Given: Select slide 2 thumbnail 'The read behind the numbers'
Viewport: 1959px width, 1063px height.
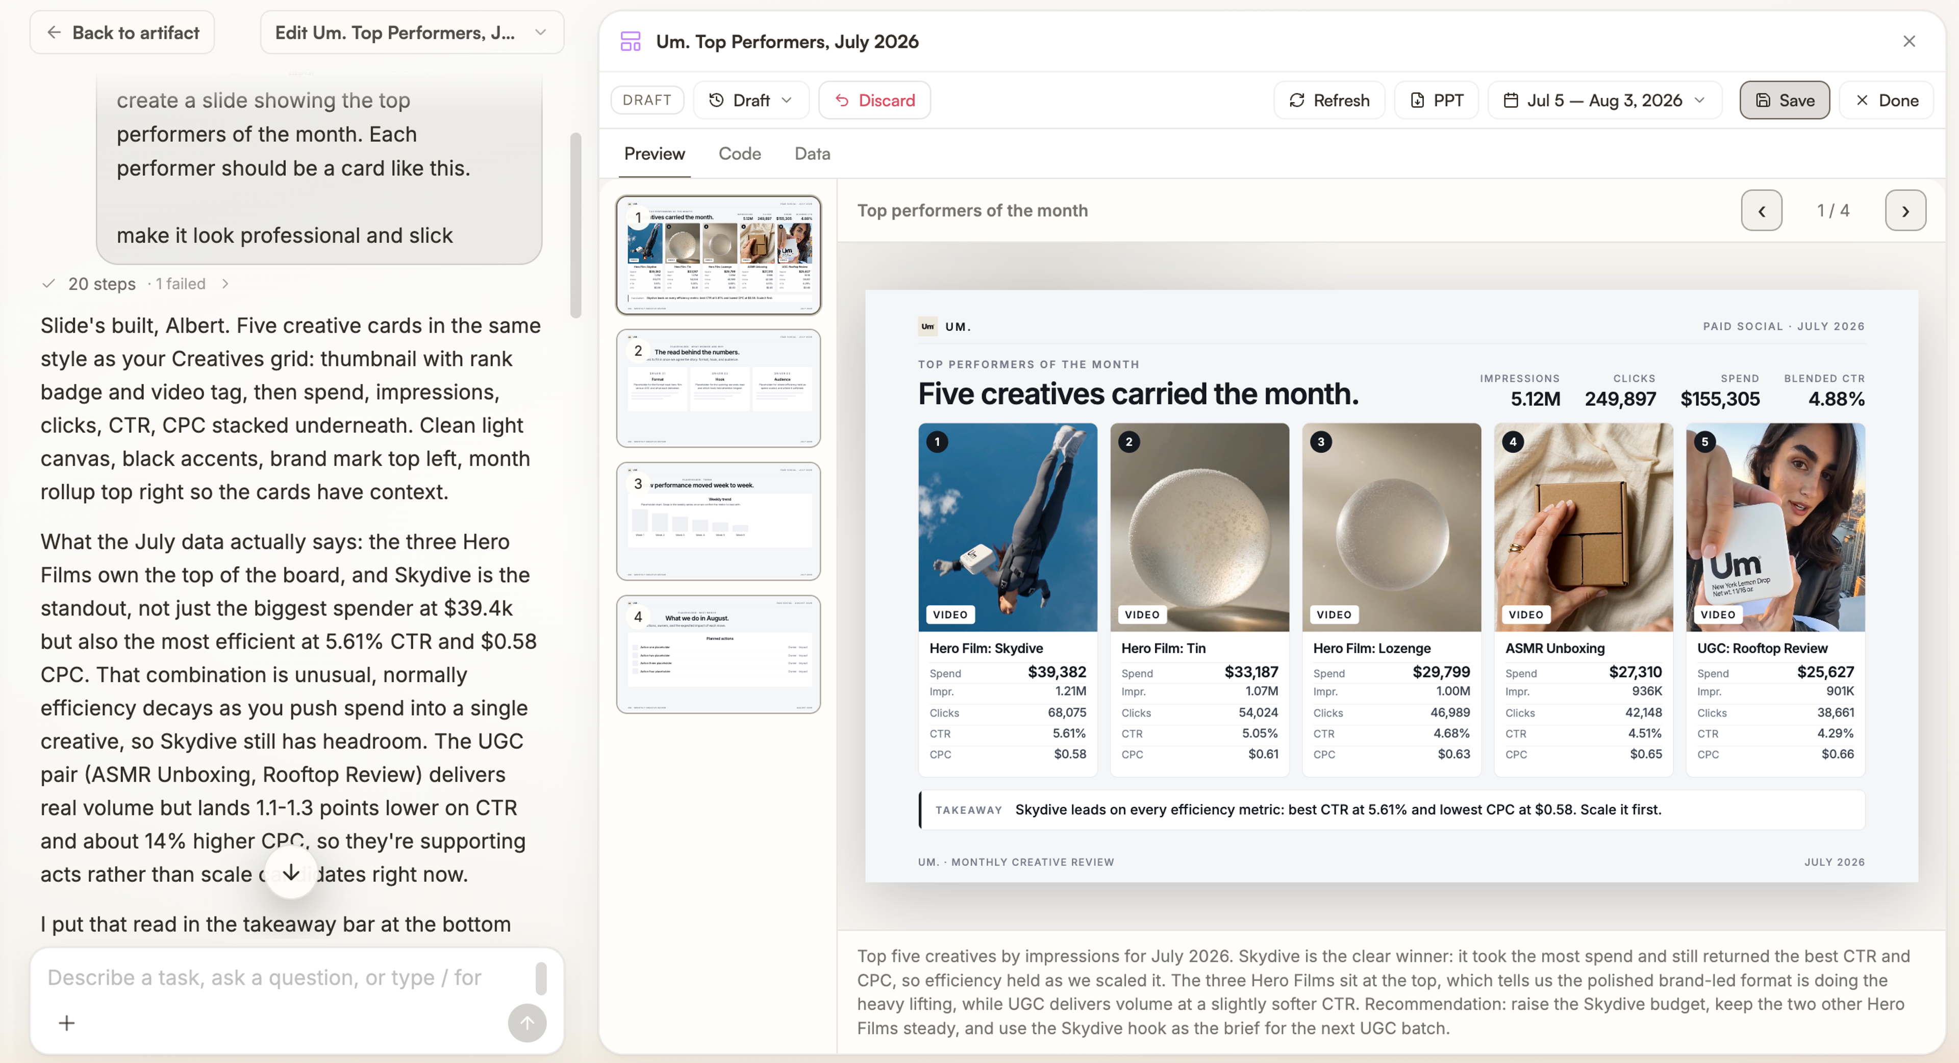Looking at the screenshot, I should click(718, 388).
